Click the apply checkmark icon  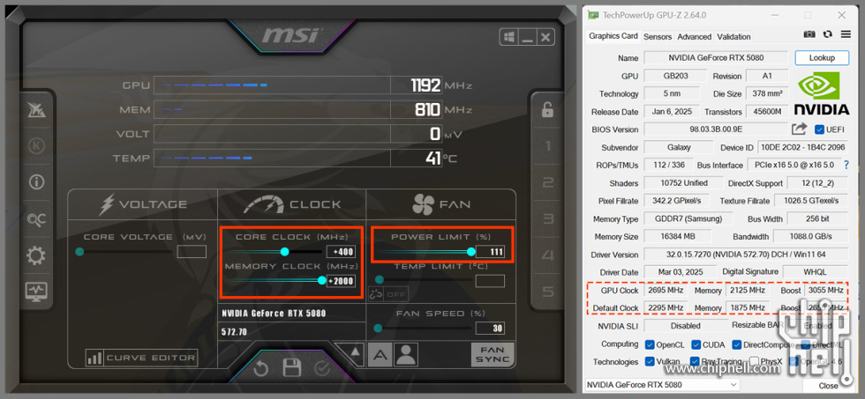[x=321, y=367]
